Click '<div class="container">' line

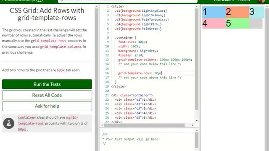coord(132,95)
